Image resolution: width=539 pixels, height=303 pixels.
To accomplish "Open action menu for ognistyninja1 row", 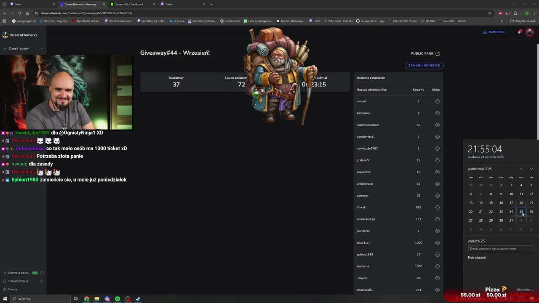I will point(437,137).
